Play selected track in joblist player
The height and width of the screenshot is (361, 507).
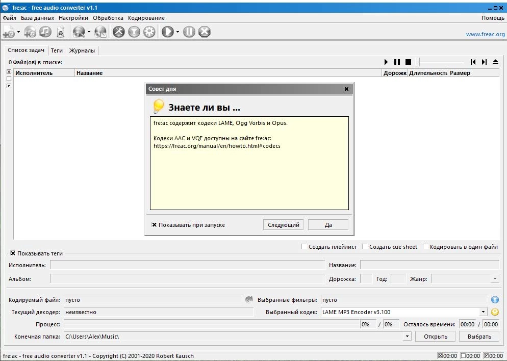tap(386, 62)
